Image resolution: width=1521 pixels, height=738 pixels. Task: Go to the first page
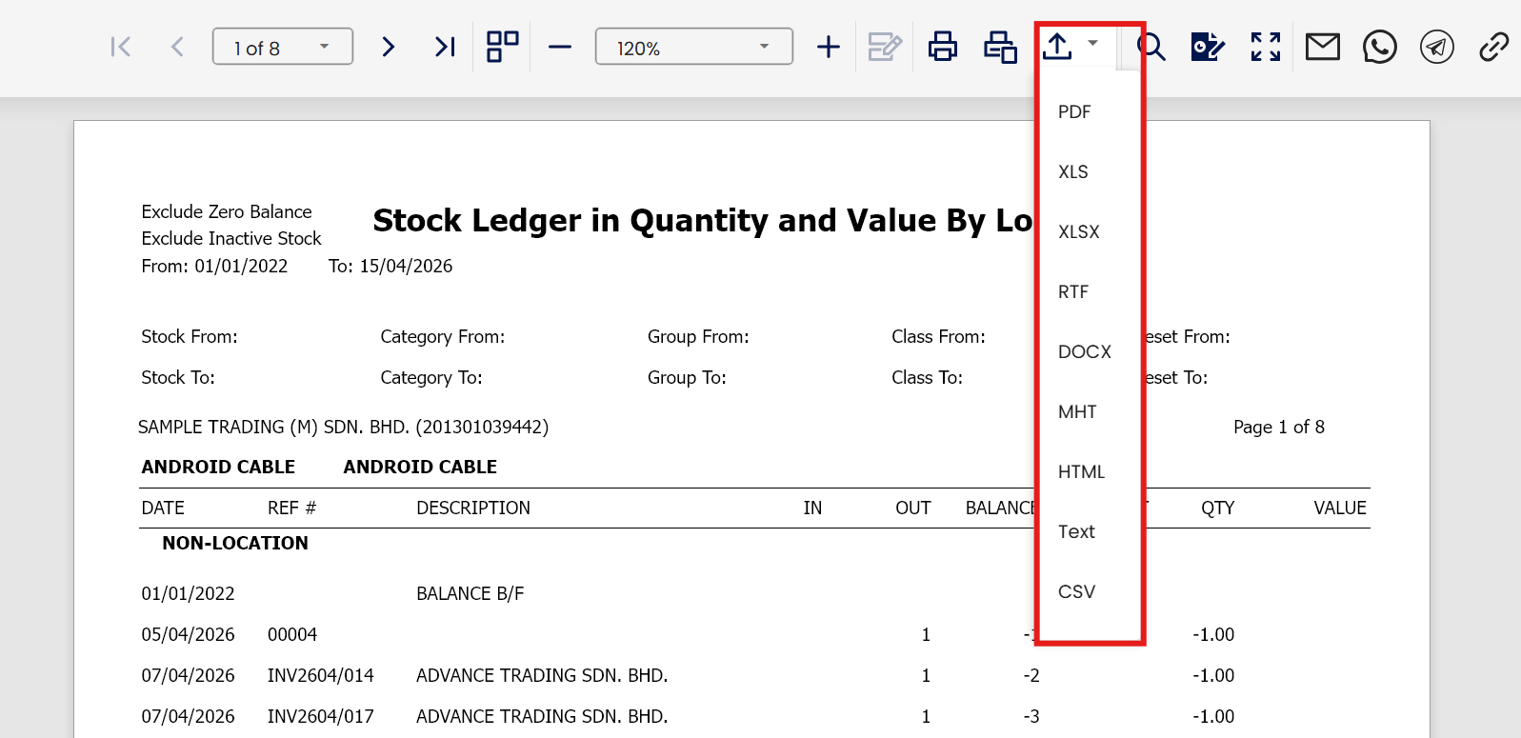click(121, 47)
